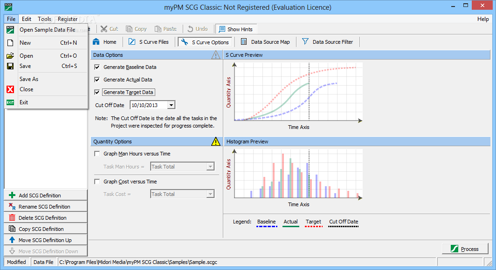Click Copy SCG Definition button
496x270 pixels.
[x=46, y=229]
